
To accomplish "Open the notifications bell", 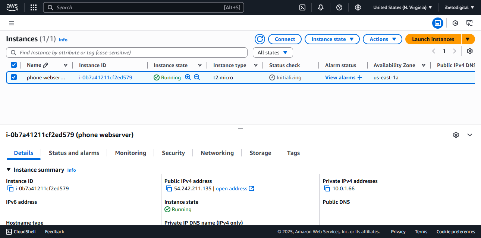I will point(321,7).
